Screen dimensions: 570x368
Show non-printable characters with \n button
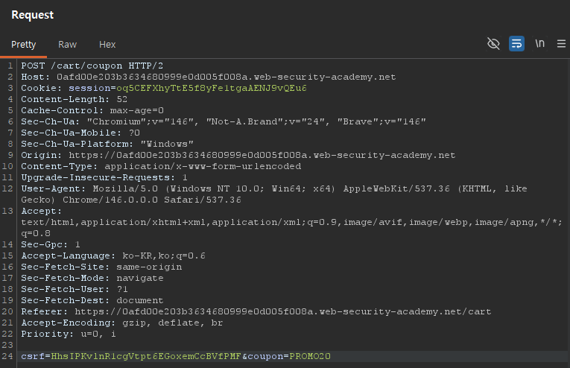(539, 44)
